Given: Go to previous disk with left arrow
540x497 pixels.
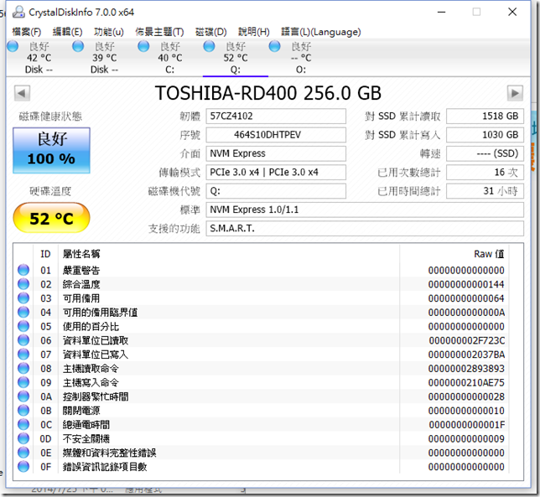Looking at the screenshot, I should (22, 93).
